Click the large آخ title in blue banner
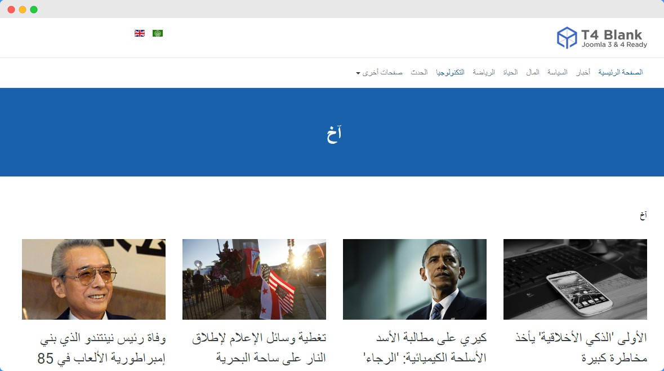This screenshot has height=371, width=664. pos(334,134)
